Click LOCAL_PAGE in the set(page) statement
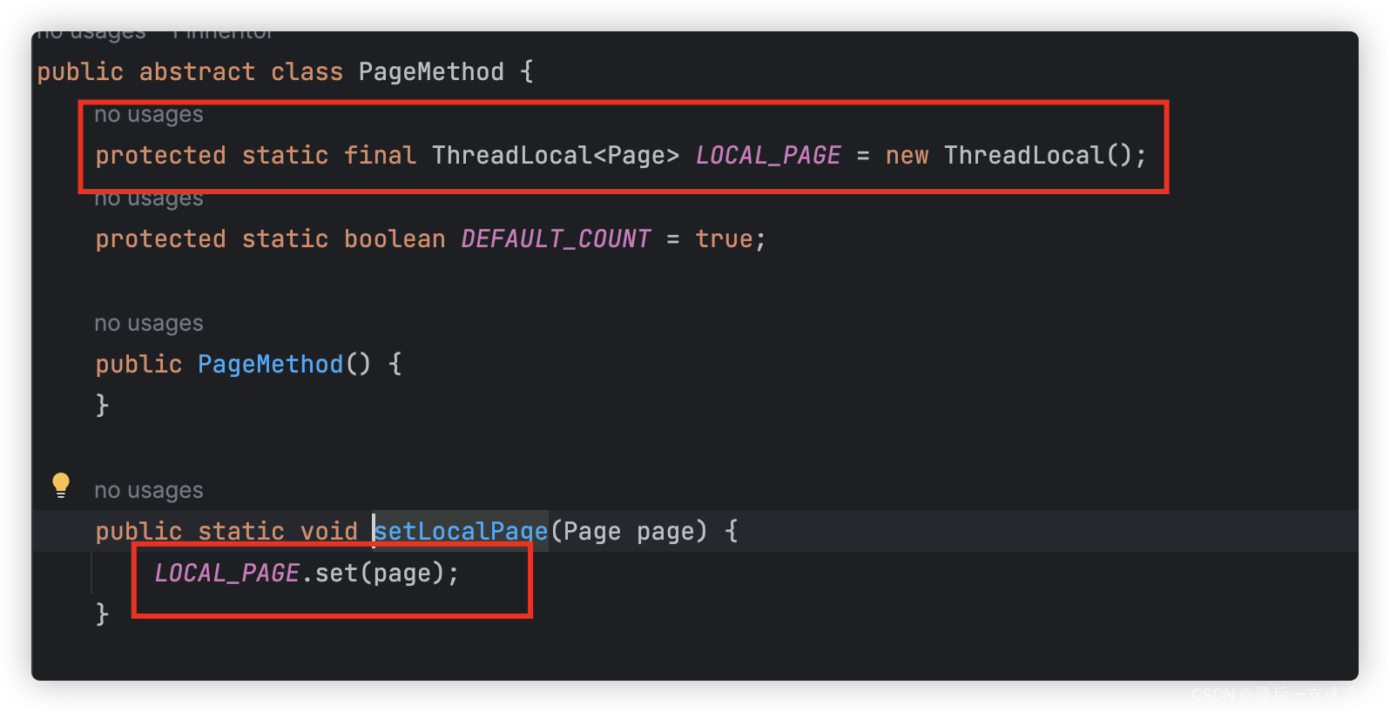 click(x=227, y=573)
